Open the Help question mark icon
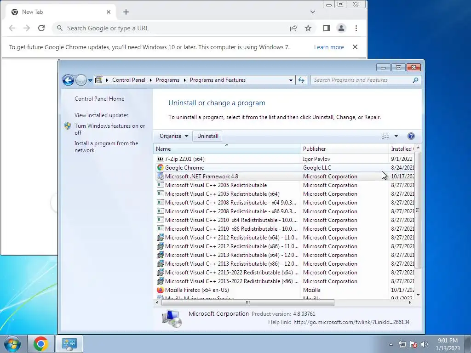The height and width of the screenshot is (353, 471). pos(411,136)
